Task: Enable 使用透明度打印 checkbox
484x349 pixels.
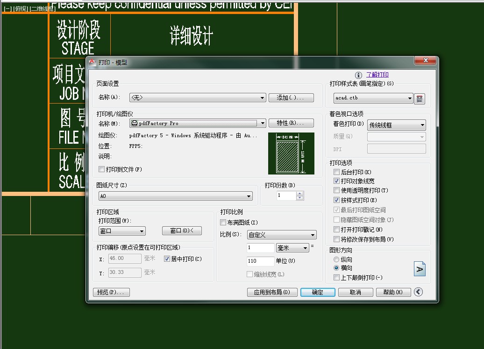Action: tap(337, 190)
